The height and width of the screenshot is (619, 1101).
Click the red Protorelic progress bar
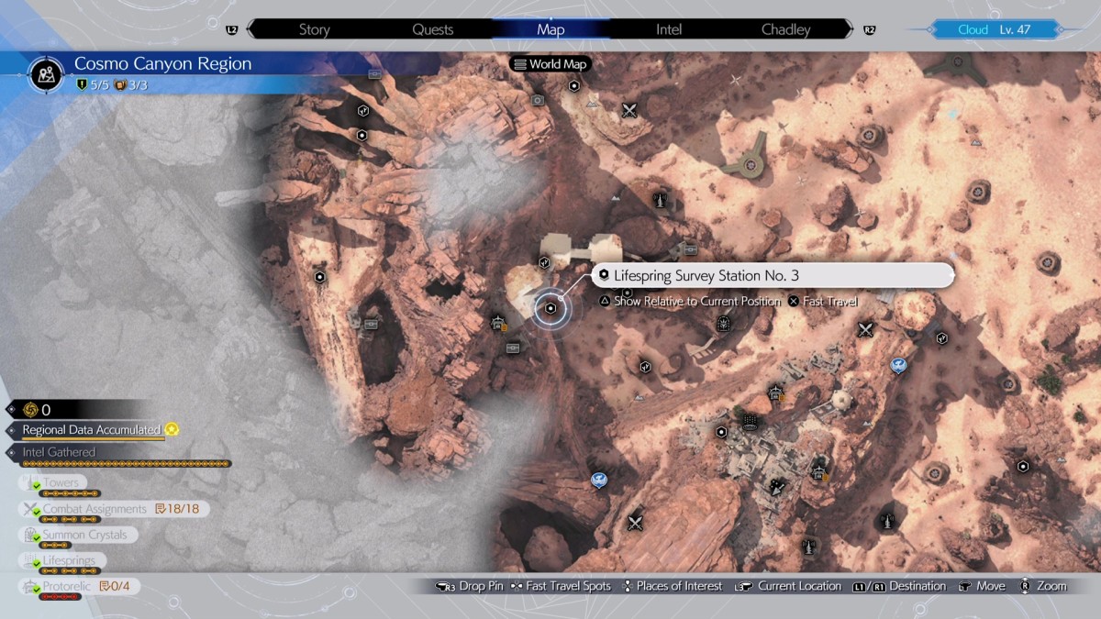pos(61,596)
